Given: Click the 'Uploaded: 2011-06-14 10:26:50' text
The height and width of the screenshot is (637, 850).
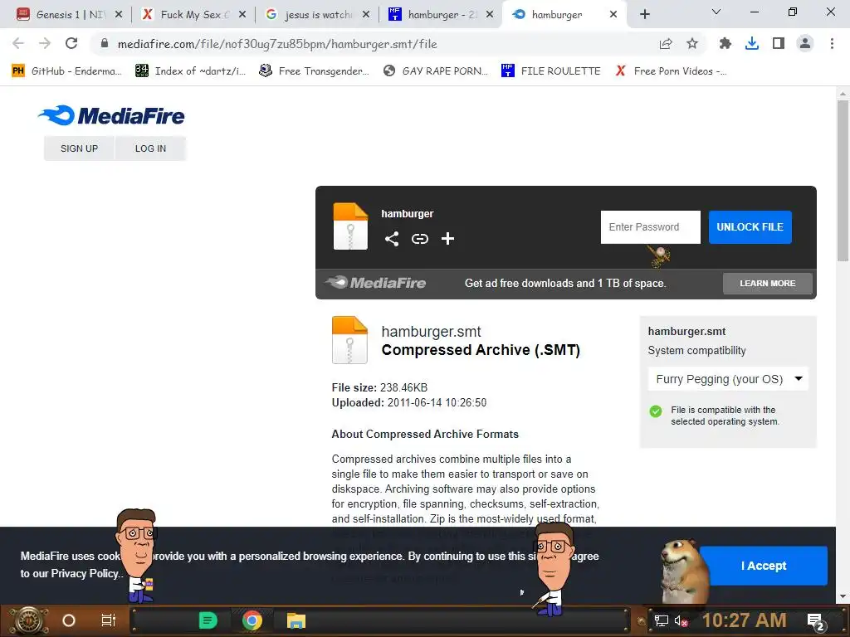Looking at the screenshot, I should [x=409, y=403].
